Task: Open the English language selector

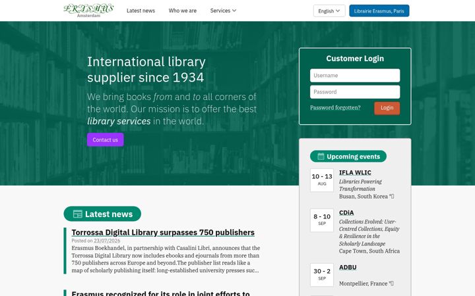Action: (329, 11)
